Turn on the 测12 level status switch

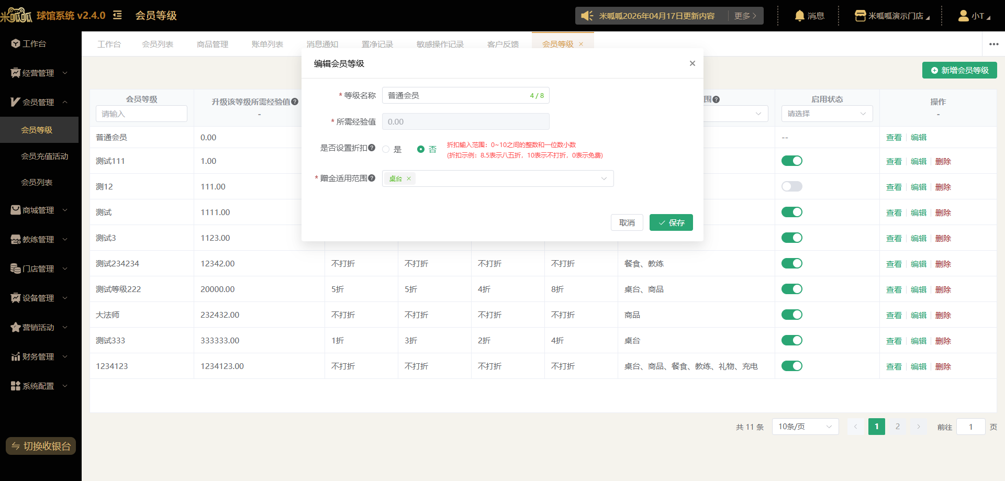pyautogui.click(x=792, y=186)
